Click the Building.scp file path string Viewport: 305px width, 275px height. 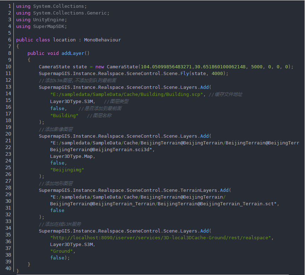(x=127, y=94)
